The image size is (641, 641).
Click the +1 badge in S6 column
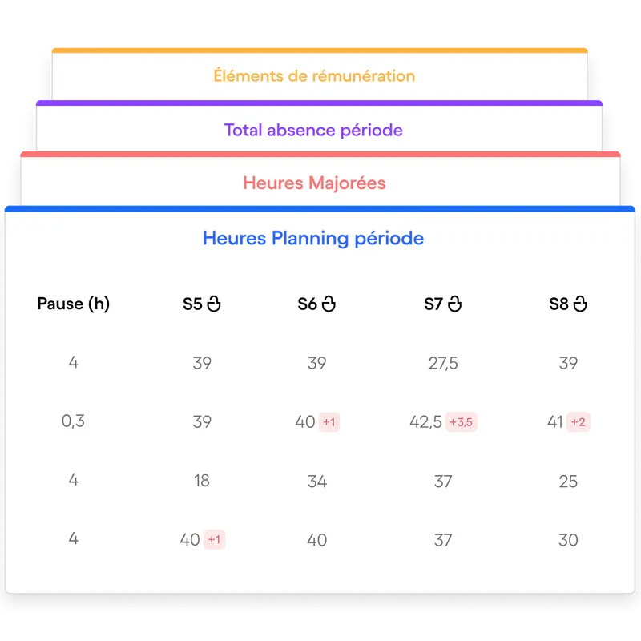pos(329,422)
